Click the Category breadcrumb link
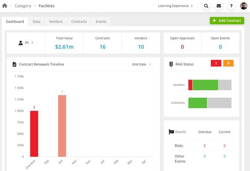 (23, 6)
